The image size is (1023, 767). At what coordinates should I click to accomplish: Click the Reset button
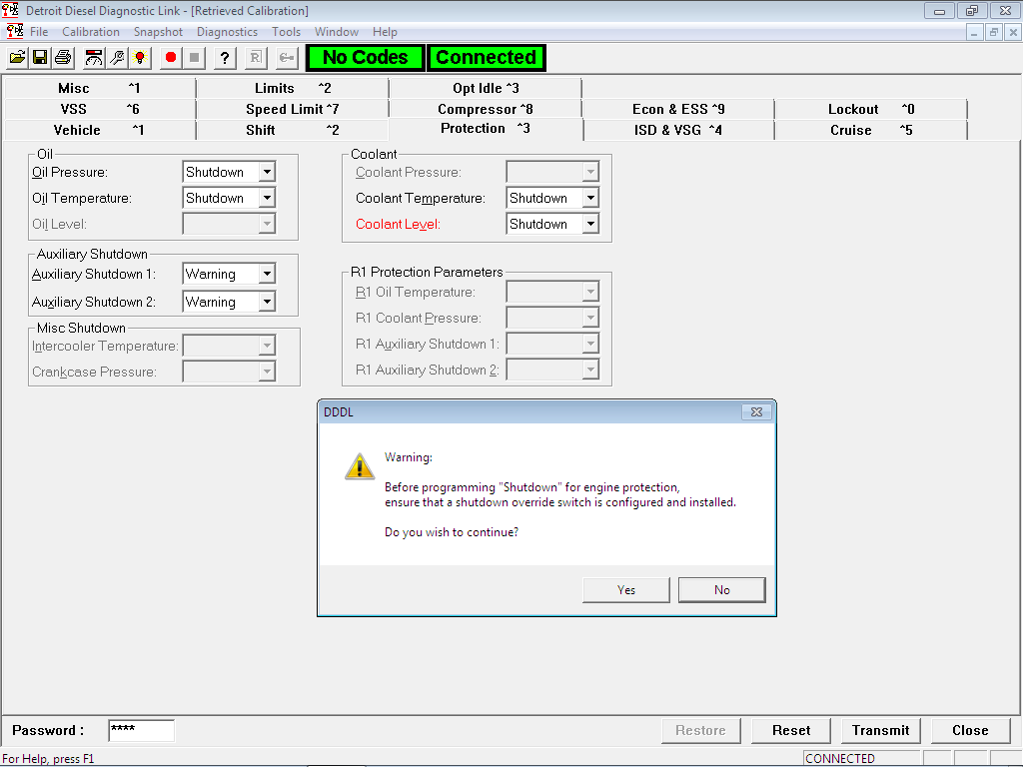(x=791, y=730)
